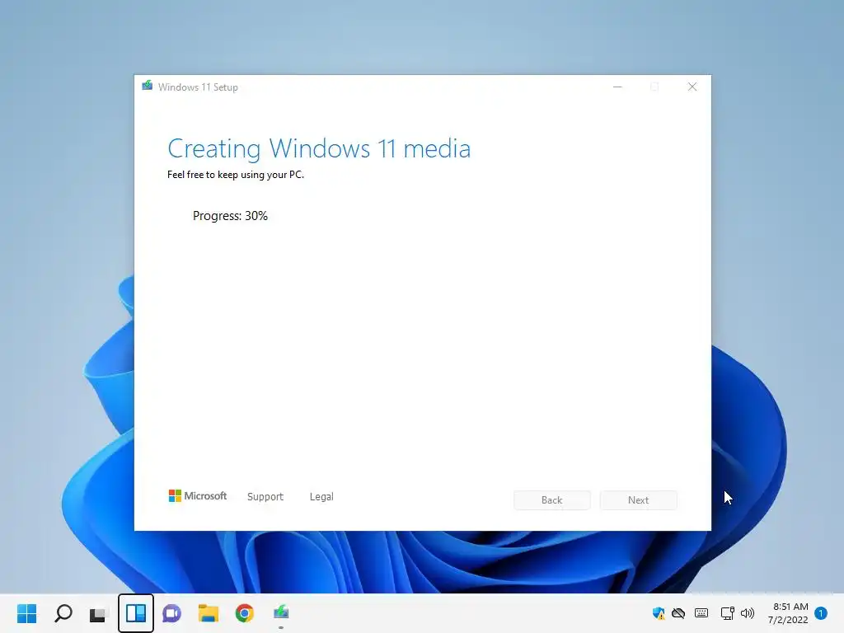Open the Widgets panel icon
Image resolution: width=844 pixels, height=633 pixels.
(x=136, y=613)
